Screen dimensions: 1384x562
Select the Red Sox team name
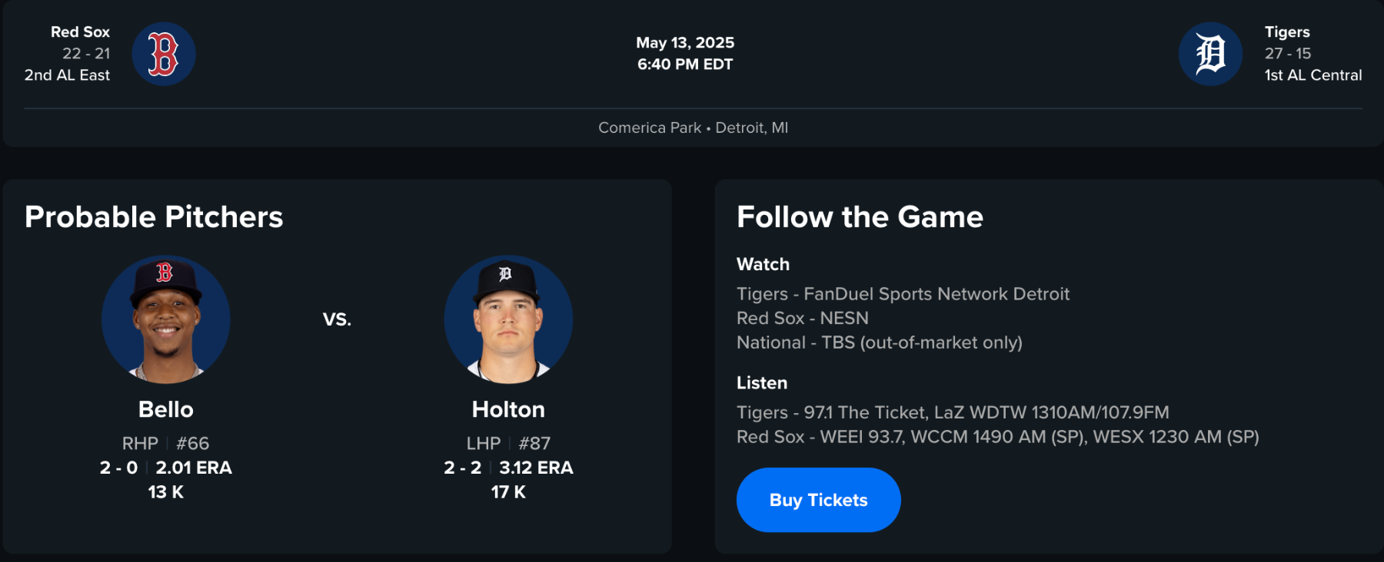tap(80, 32)
